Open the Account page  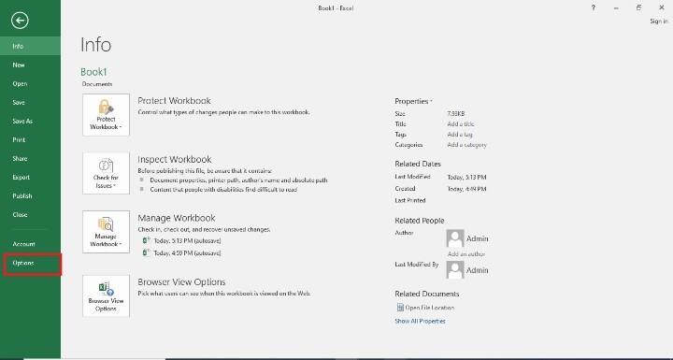pyautogui.click(x=30, y=244)
